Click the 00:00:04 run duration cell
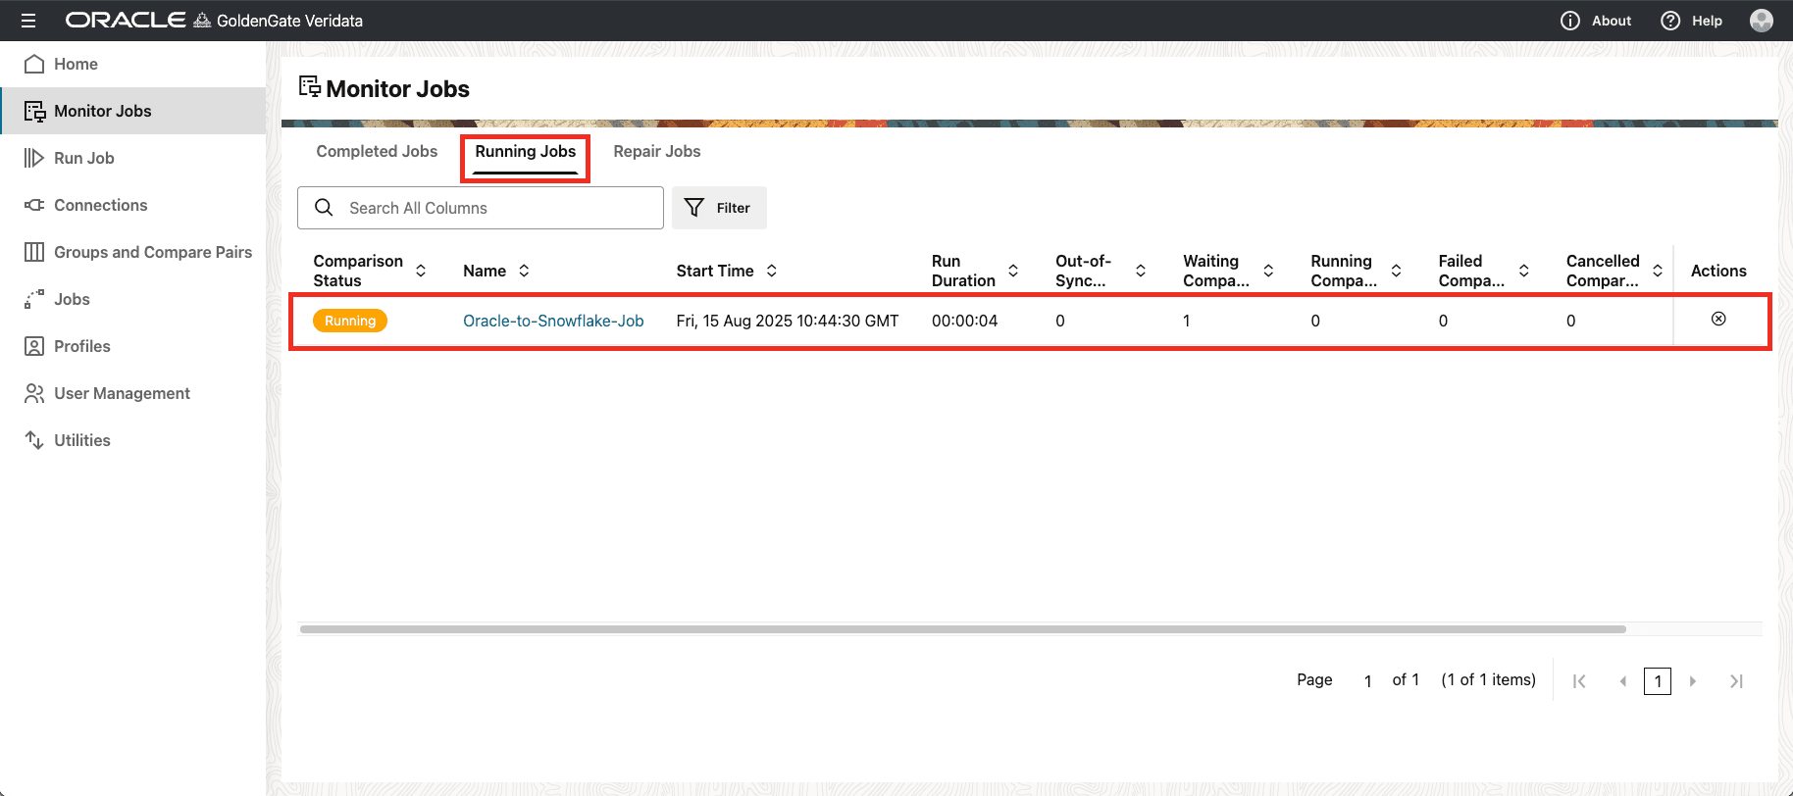The image size is (1793, 796). [965, 321]
